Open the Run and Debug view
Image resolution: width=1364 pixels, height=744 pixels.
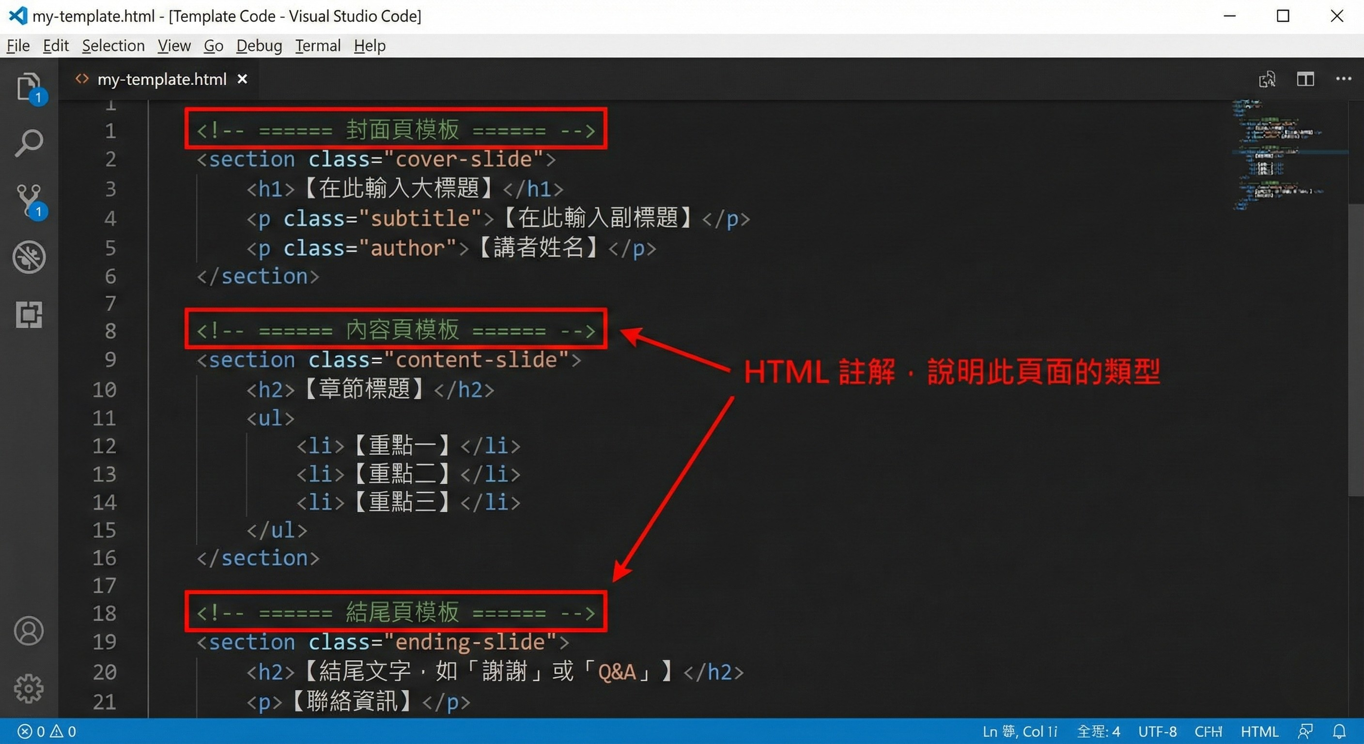(x=29, y=257)
